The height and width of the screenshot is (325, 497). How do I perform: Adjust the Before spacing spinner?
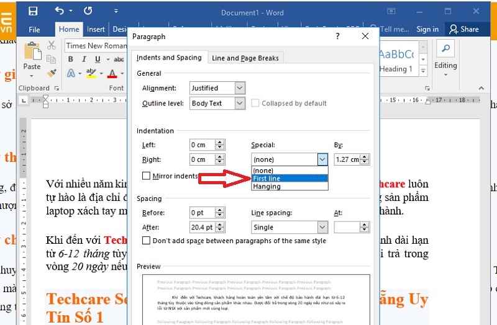point(220,213)
